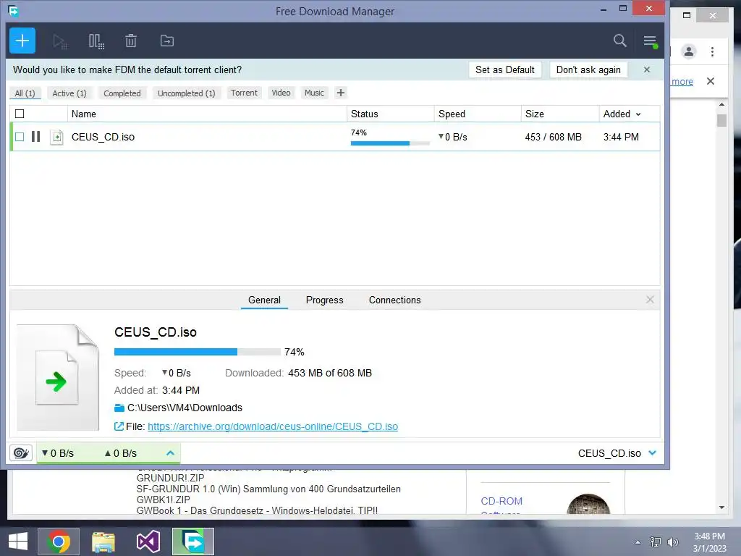Open the archive.org CEUS_CD.iso file link
This screenshot has height=556, width=741.
[273, 426]
